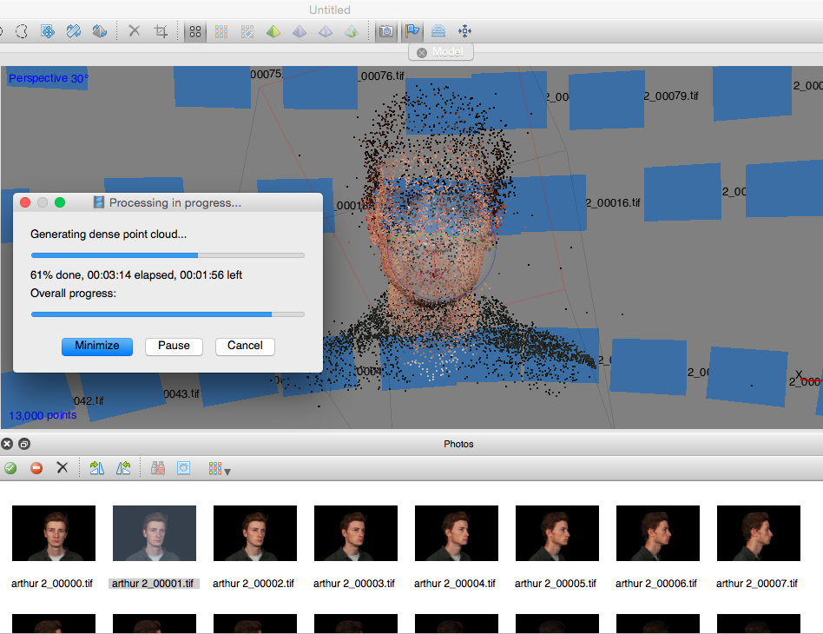This screenshot has width=823, height=634.
Task: Select the arthur 2_00001.tif thumbnail
Action: point(155,533)
